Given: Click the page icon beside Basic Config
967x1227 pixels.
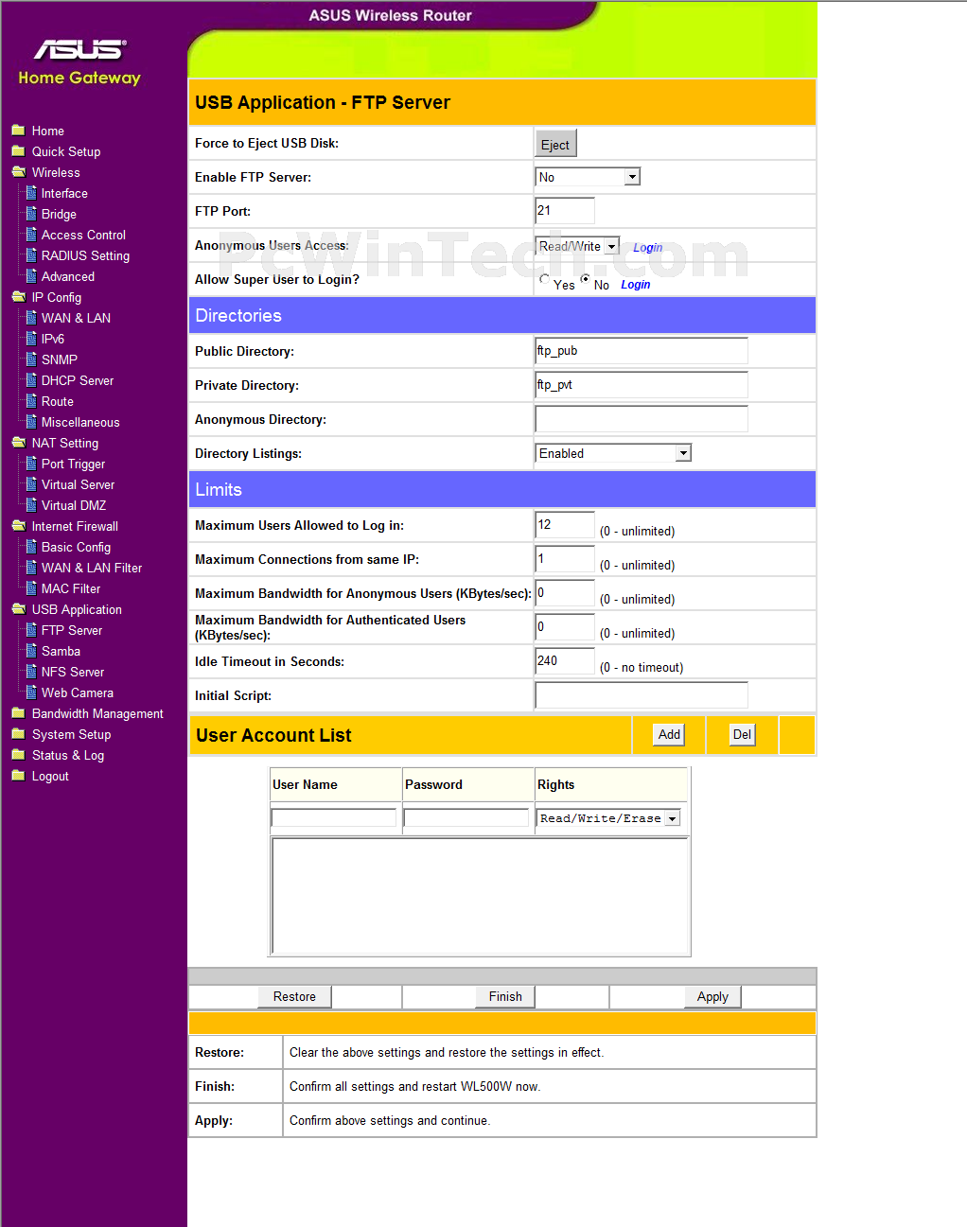Looking at the screenshot, I should [x=31, y=547].
